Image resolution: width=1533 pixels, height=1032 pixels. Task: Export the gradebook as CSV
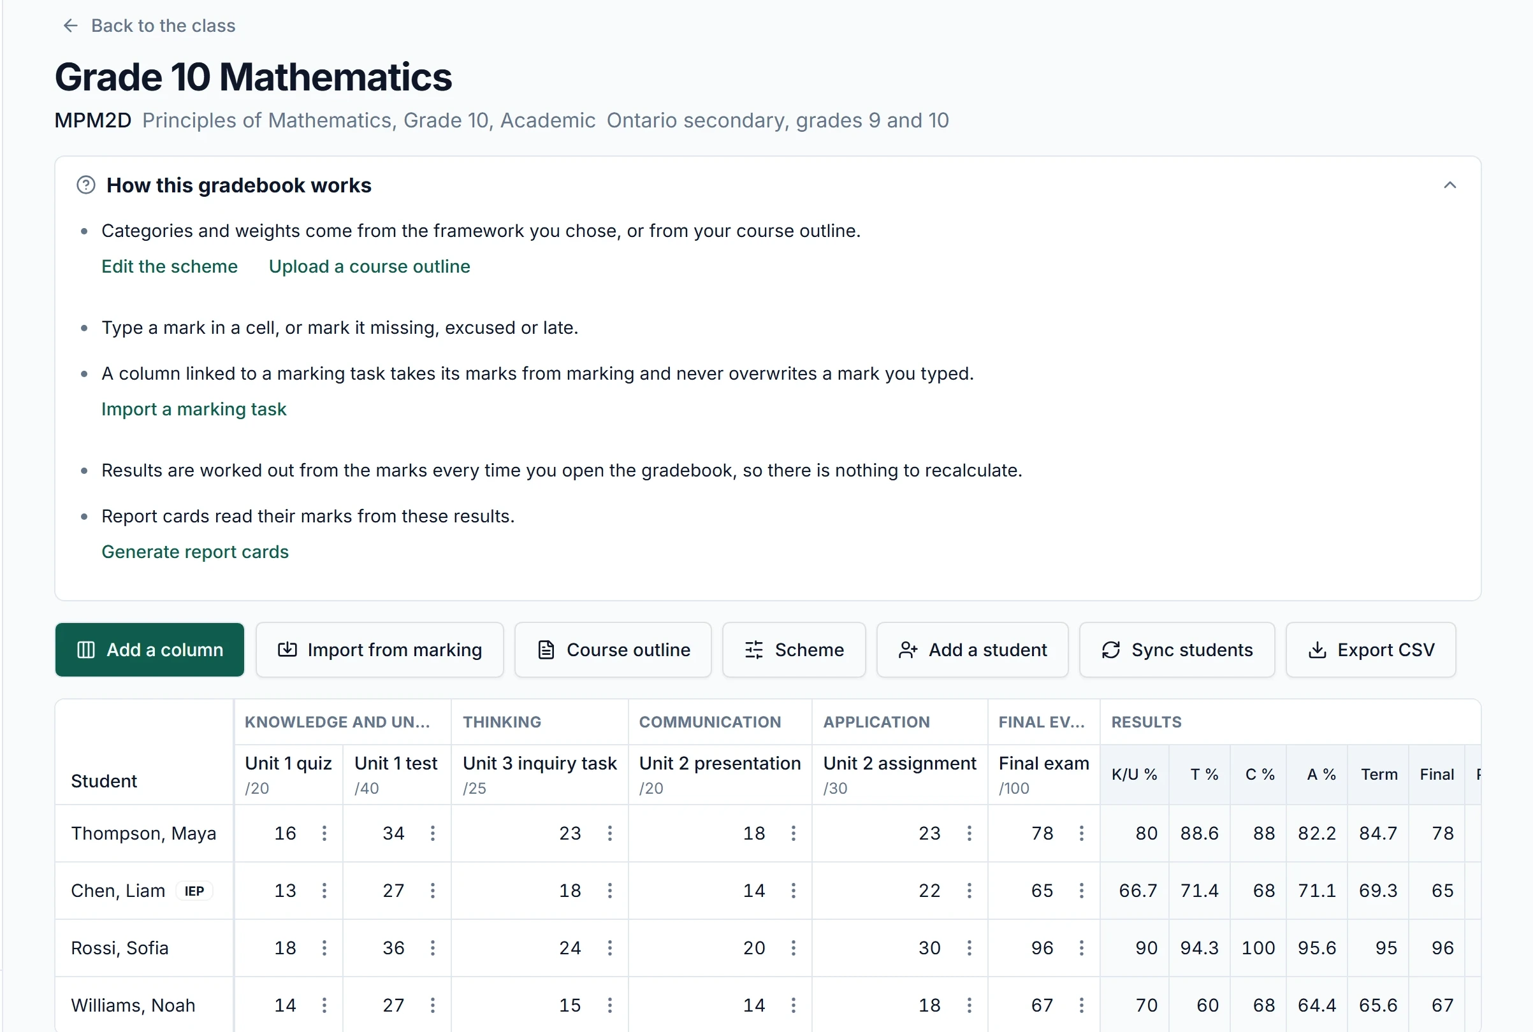tap(1370, 650)
